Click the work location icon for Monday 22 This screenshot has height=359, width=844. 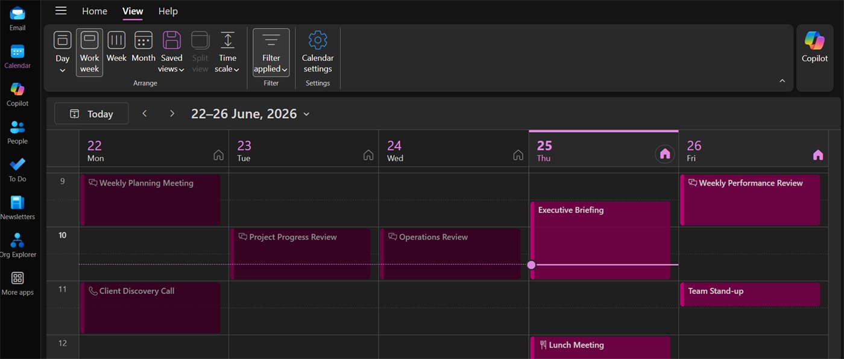[x=218, y=155]
